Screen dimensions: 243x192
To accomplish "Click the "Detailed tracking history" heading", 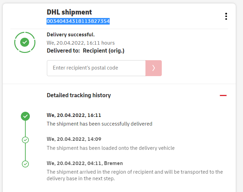I will [x=79, y=95].
